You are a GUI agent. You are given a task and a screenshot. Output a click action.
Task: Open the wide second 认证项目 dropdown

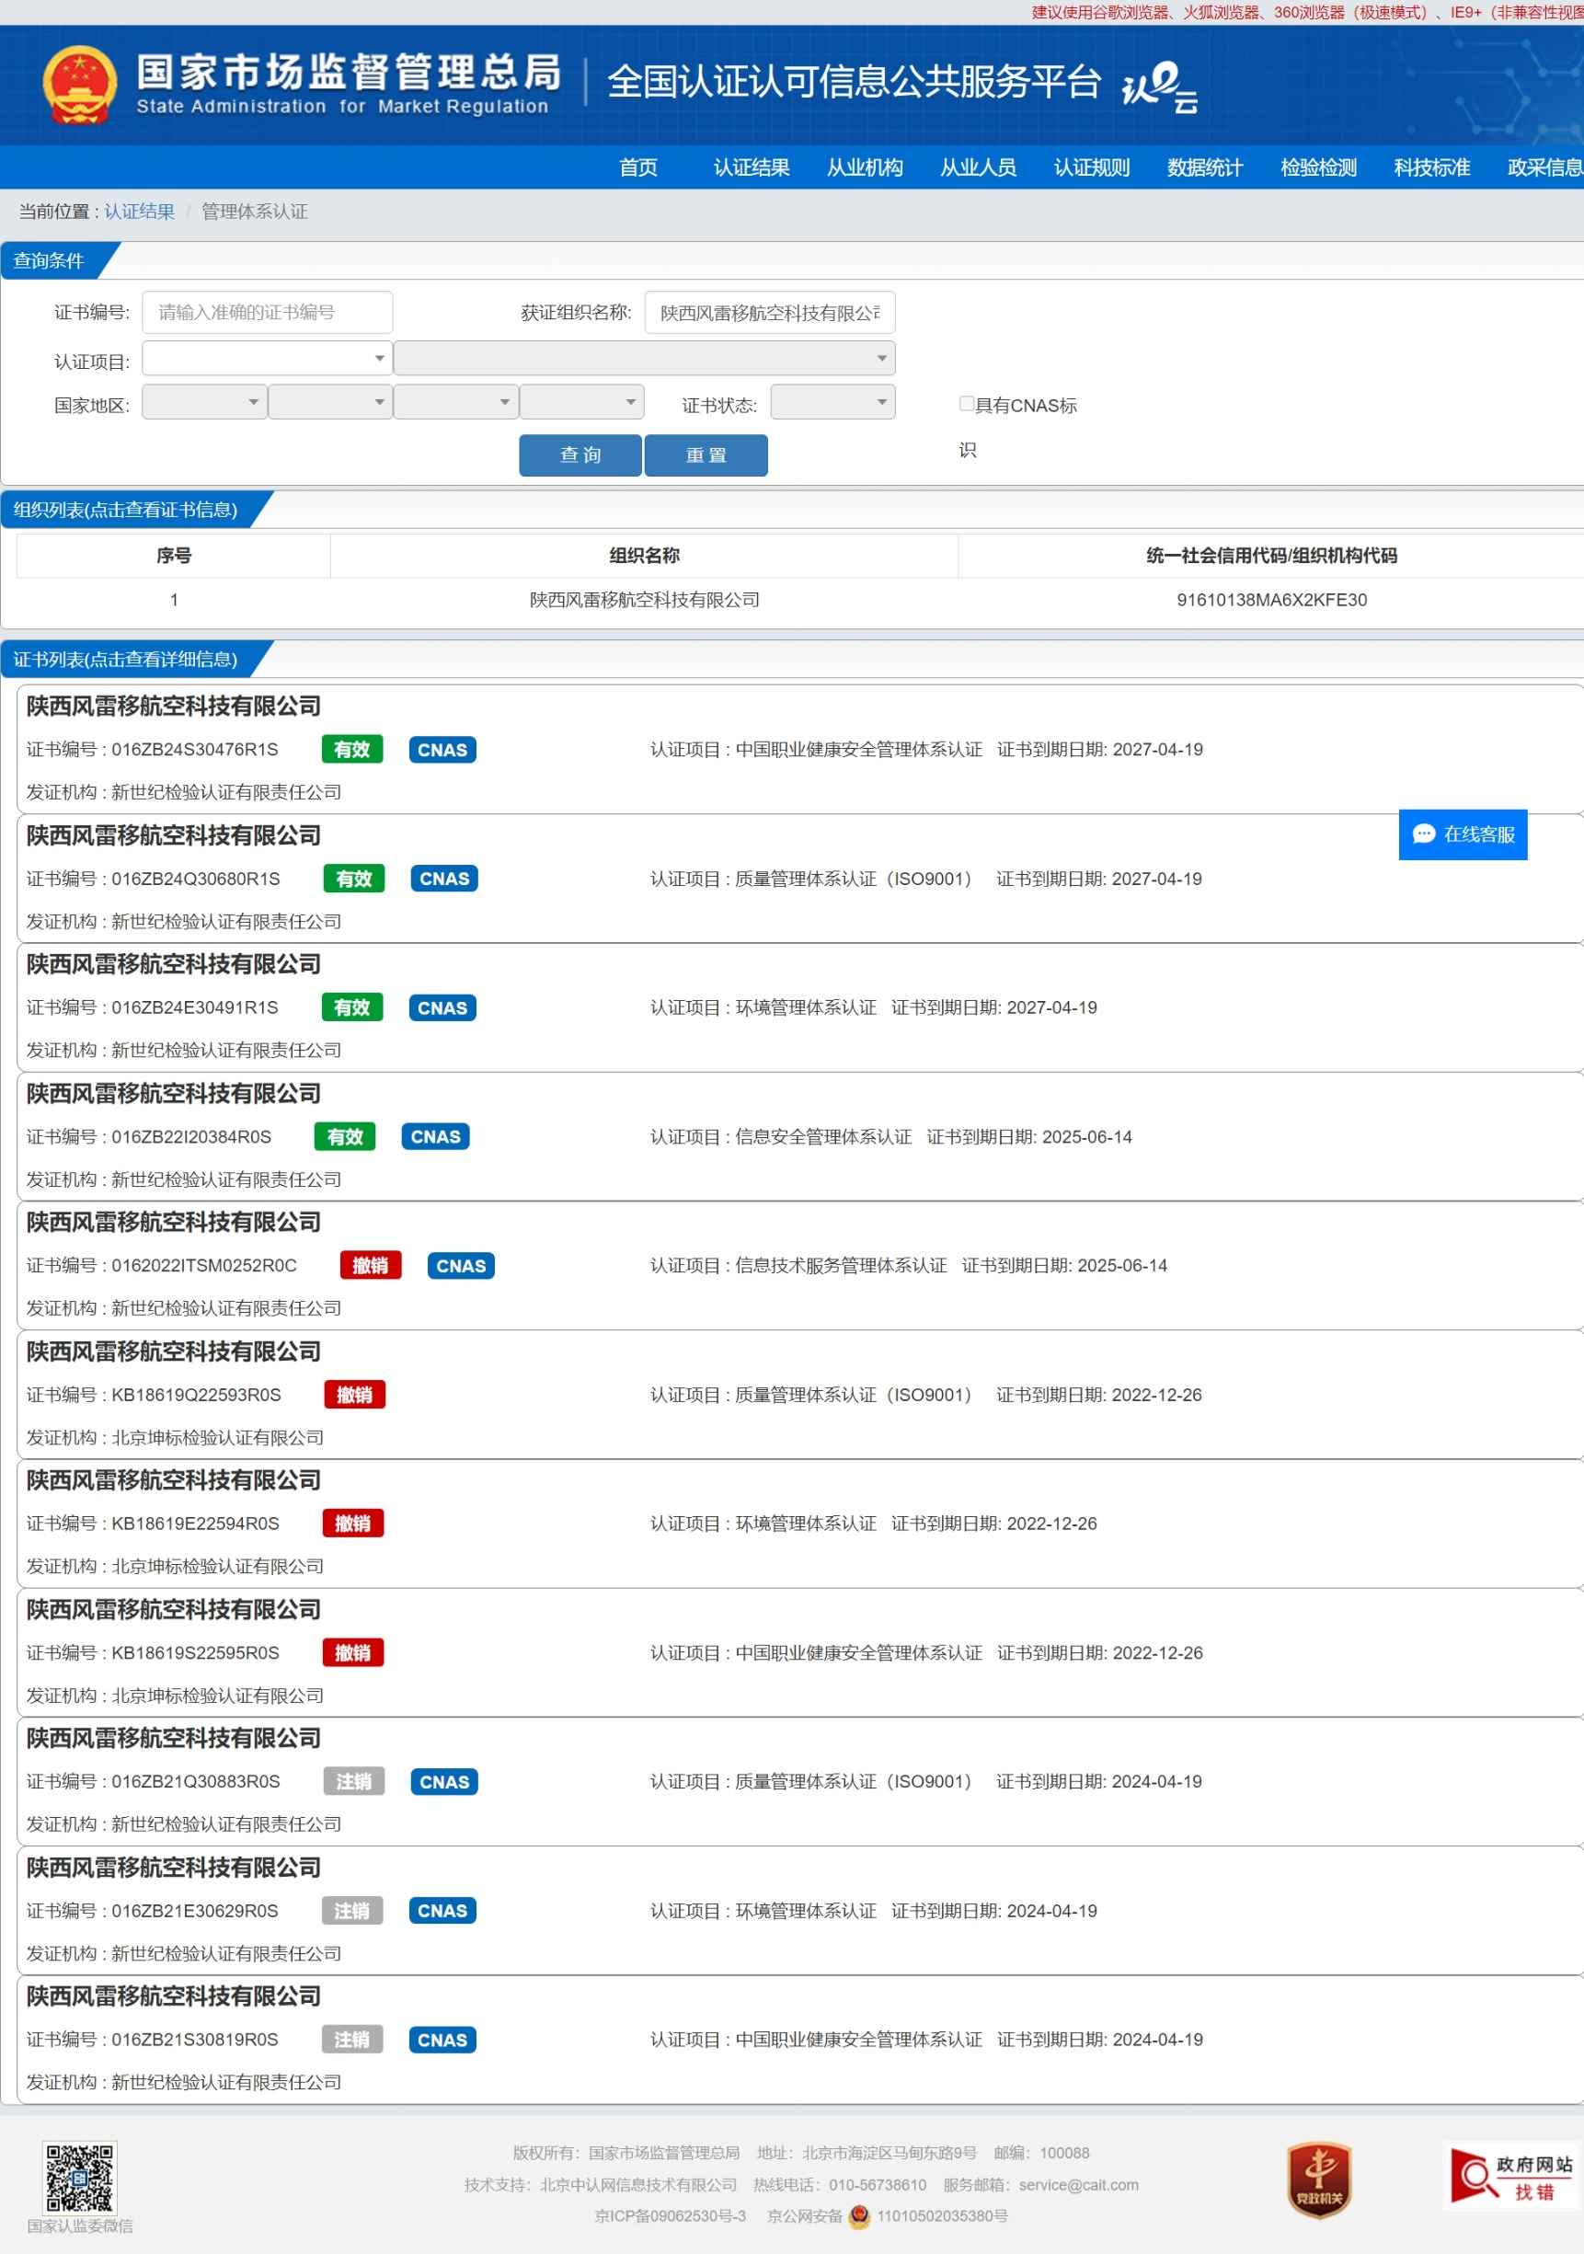pos(645,358)
